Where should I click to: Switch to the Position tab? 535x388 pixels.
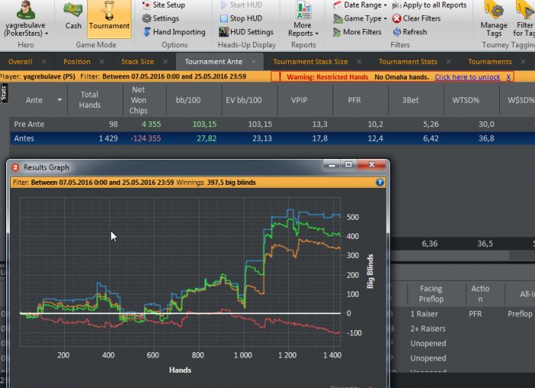(77, 62)
